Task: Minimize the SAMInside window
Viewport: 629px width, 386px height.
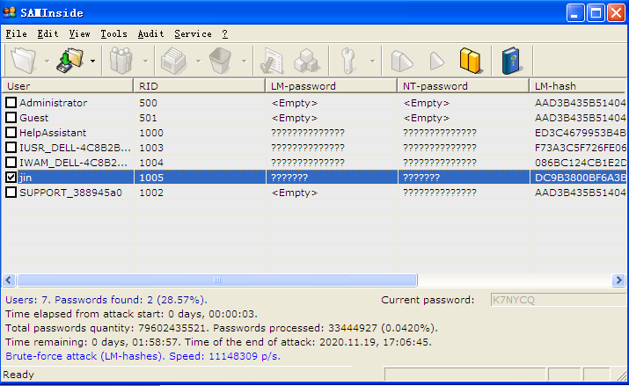Action: click(575, 13)
